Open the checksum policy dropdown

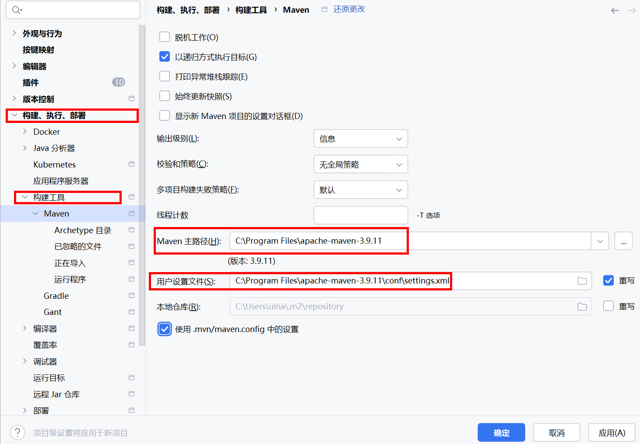point(361,164)
